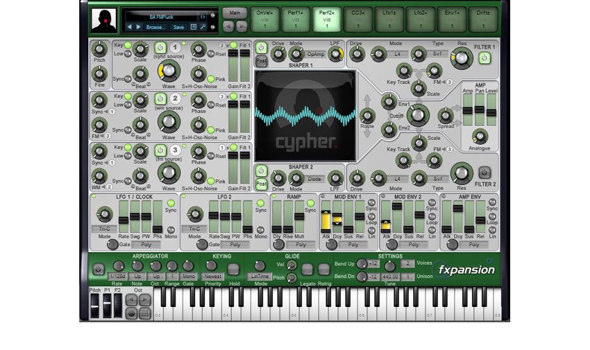Image resolution: width=590 pixels, height=350 pixels.
Task: Click the Analogue knob in AMP
Action: coord(480,137)
